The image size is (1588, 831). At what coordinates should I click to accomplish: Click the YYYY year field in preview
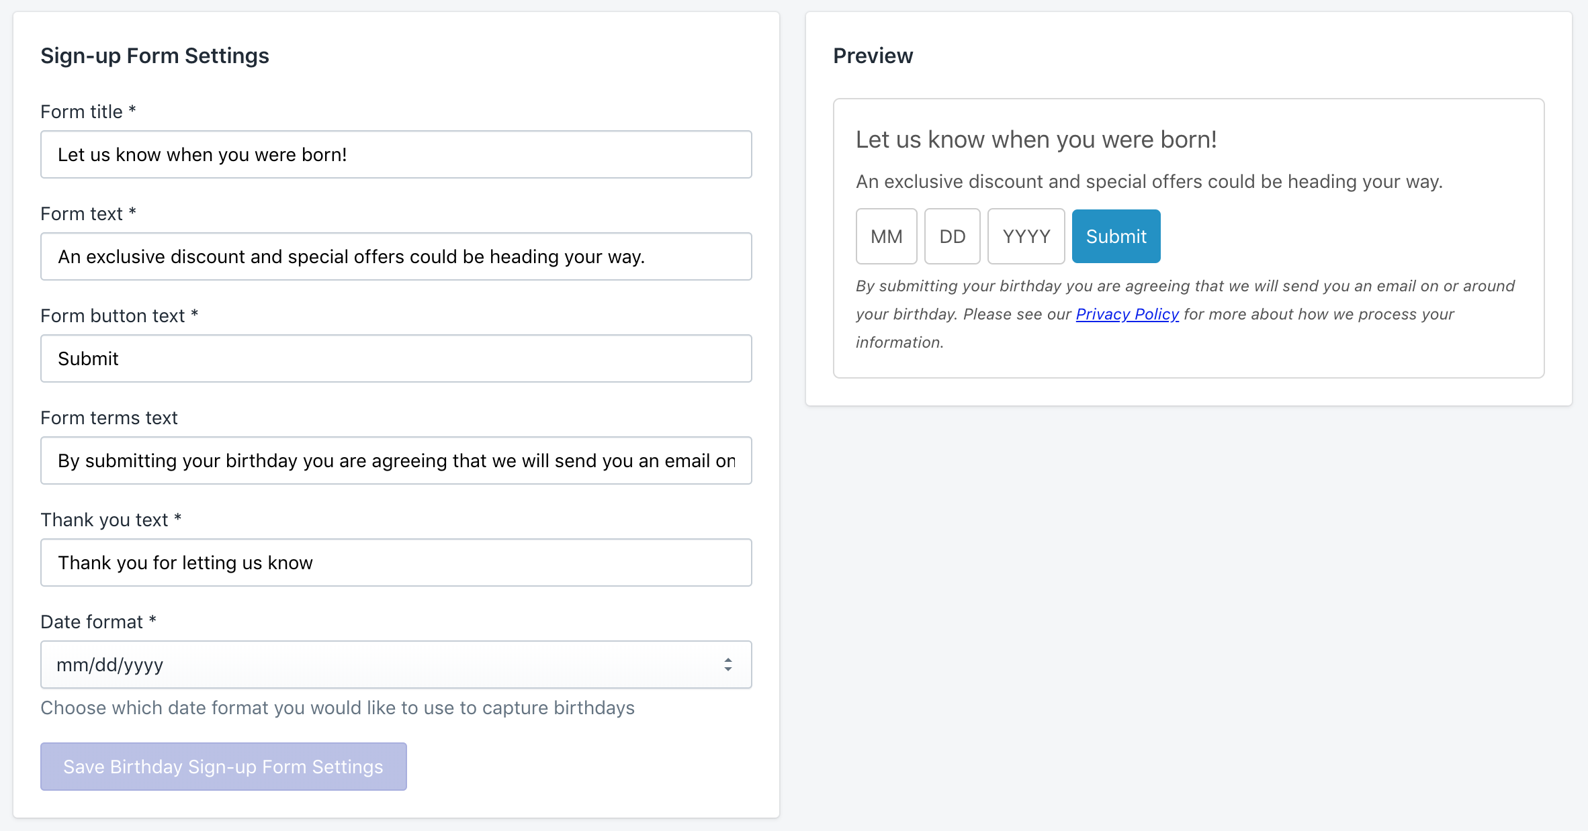click(1026, 236)
